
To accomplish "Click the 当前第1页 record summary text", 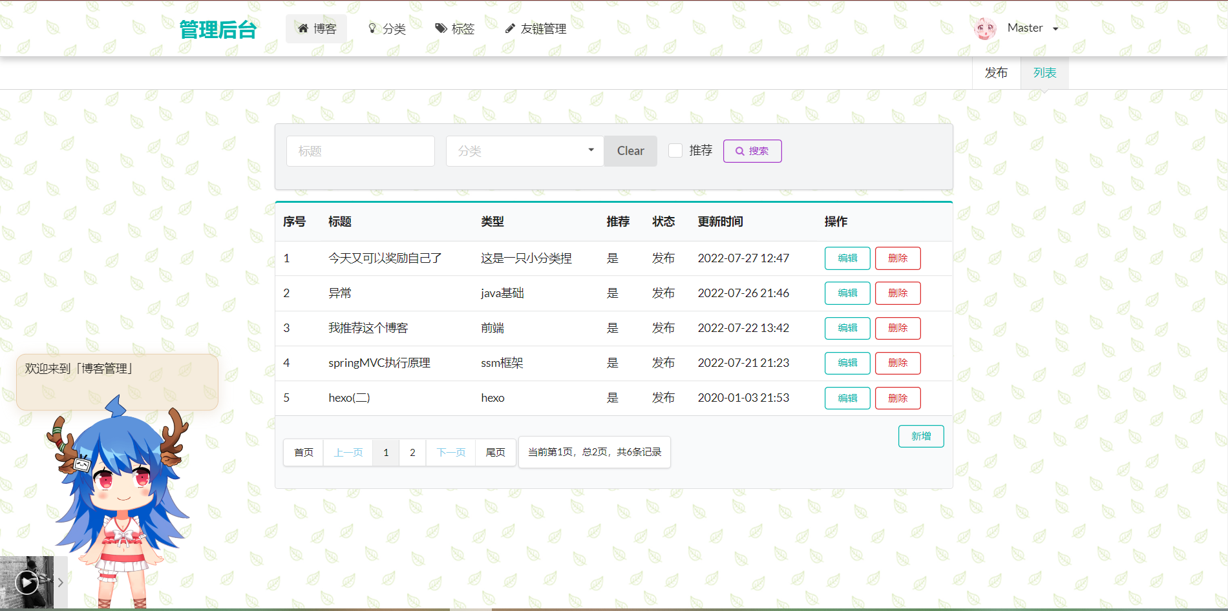I will (595, 452).
